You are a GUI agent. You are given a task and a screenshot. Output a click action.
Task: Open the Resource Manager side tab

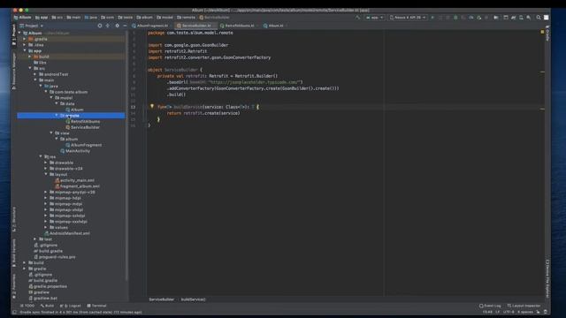14,71
